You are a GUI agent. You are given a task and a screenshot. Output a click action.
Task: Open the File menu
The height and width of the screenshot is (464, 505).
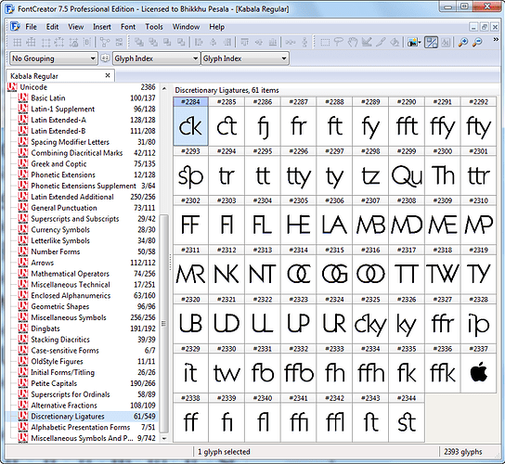[31, 27]
